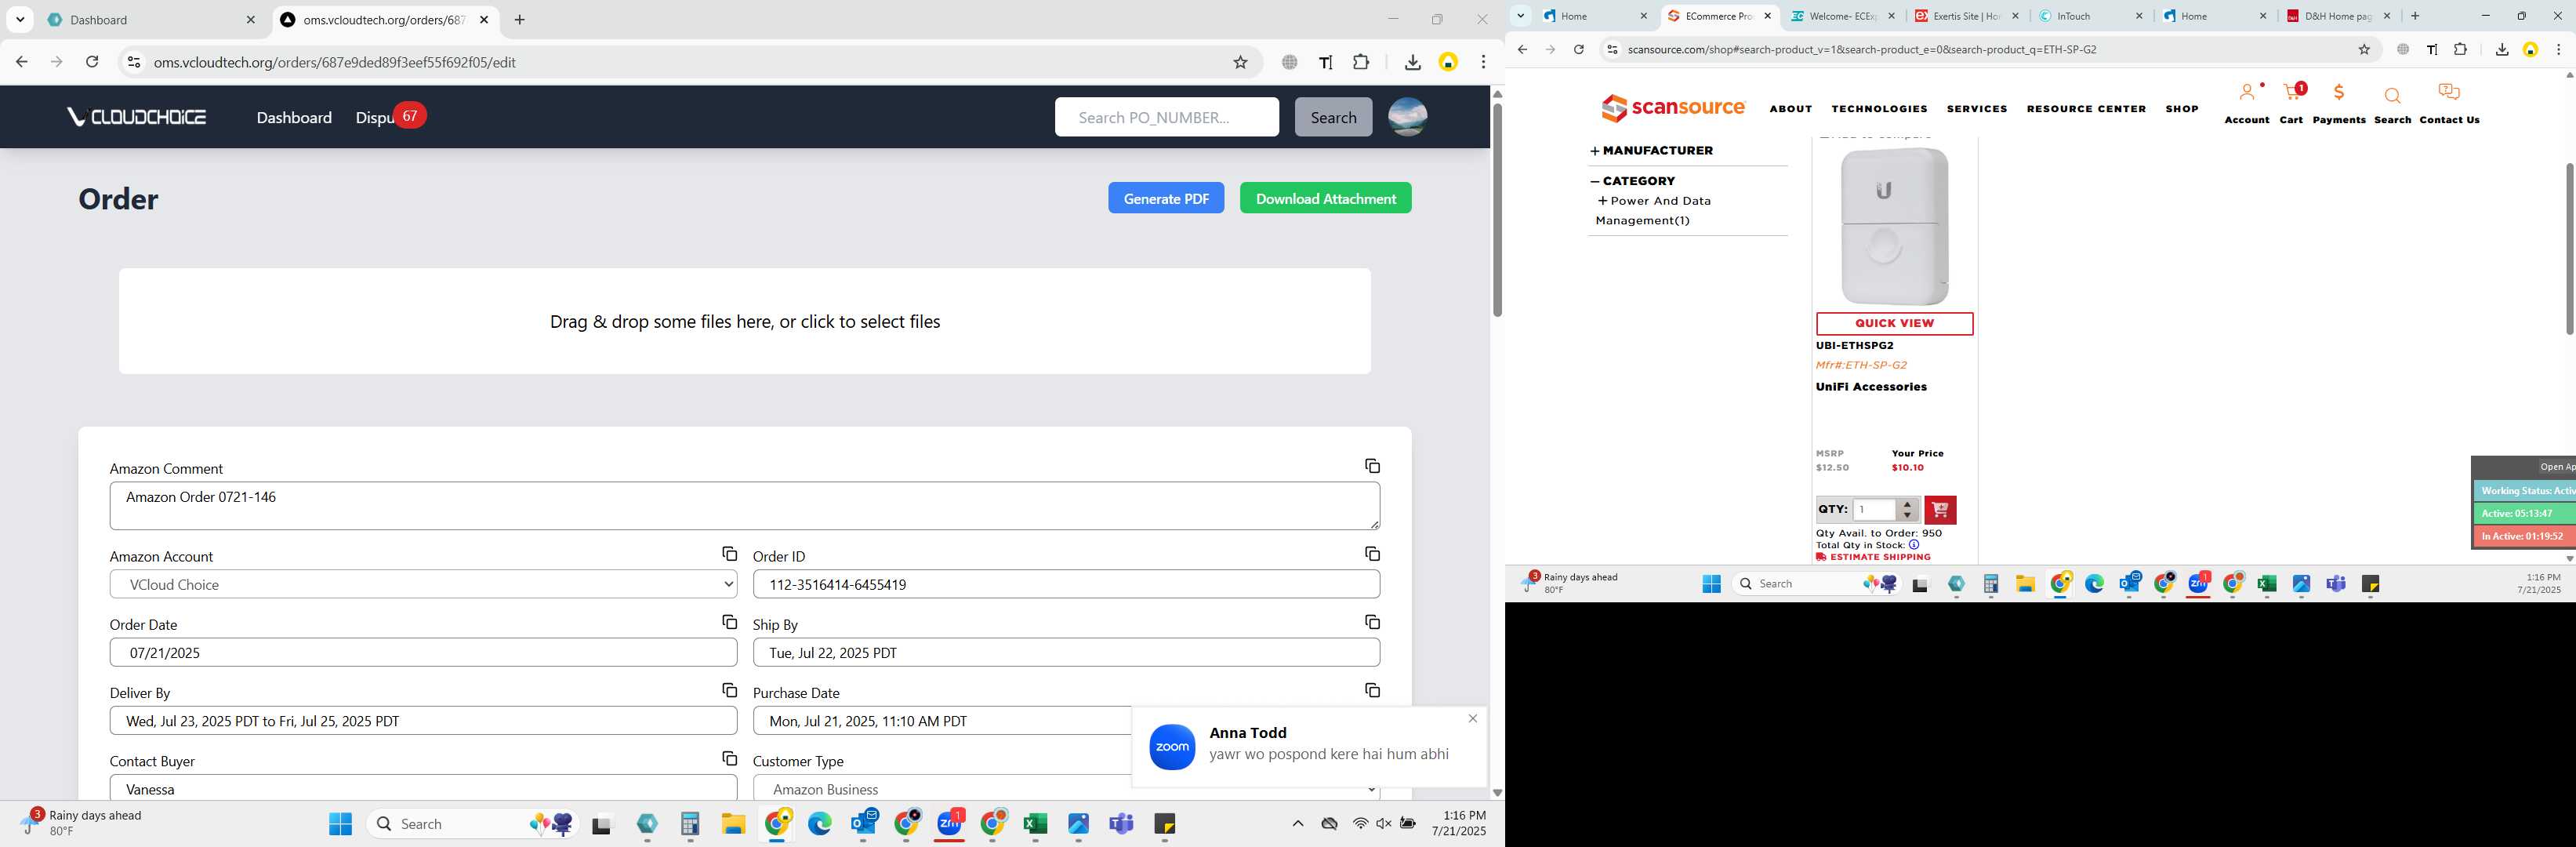The height and width of the screenshot is (847, 2576).
Task: Click the file drag and drop area
Action: click(x=744, y=321)
